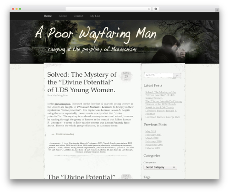Open the Contact page
229x193 pixels.
tap(78, 16)
